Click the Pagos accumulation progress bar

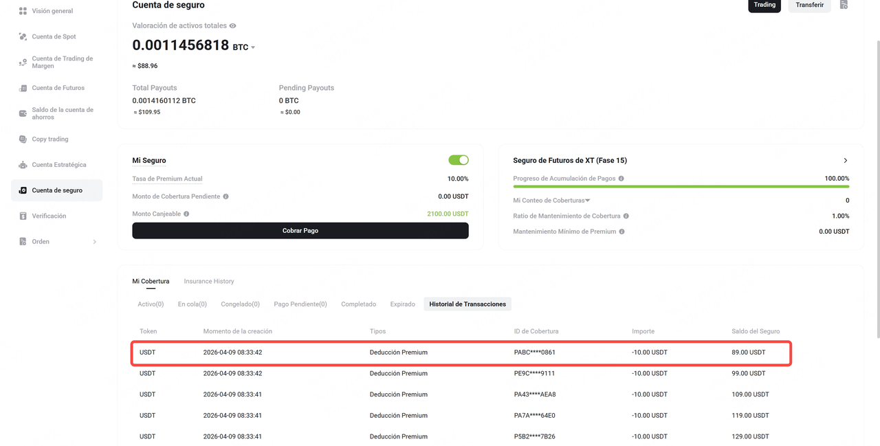pos(681,186)
